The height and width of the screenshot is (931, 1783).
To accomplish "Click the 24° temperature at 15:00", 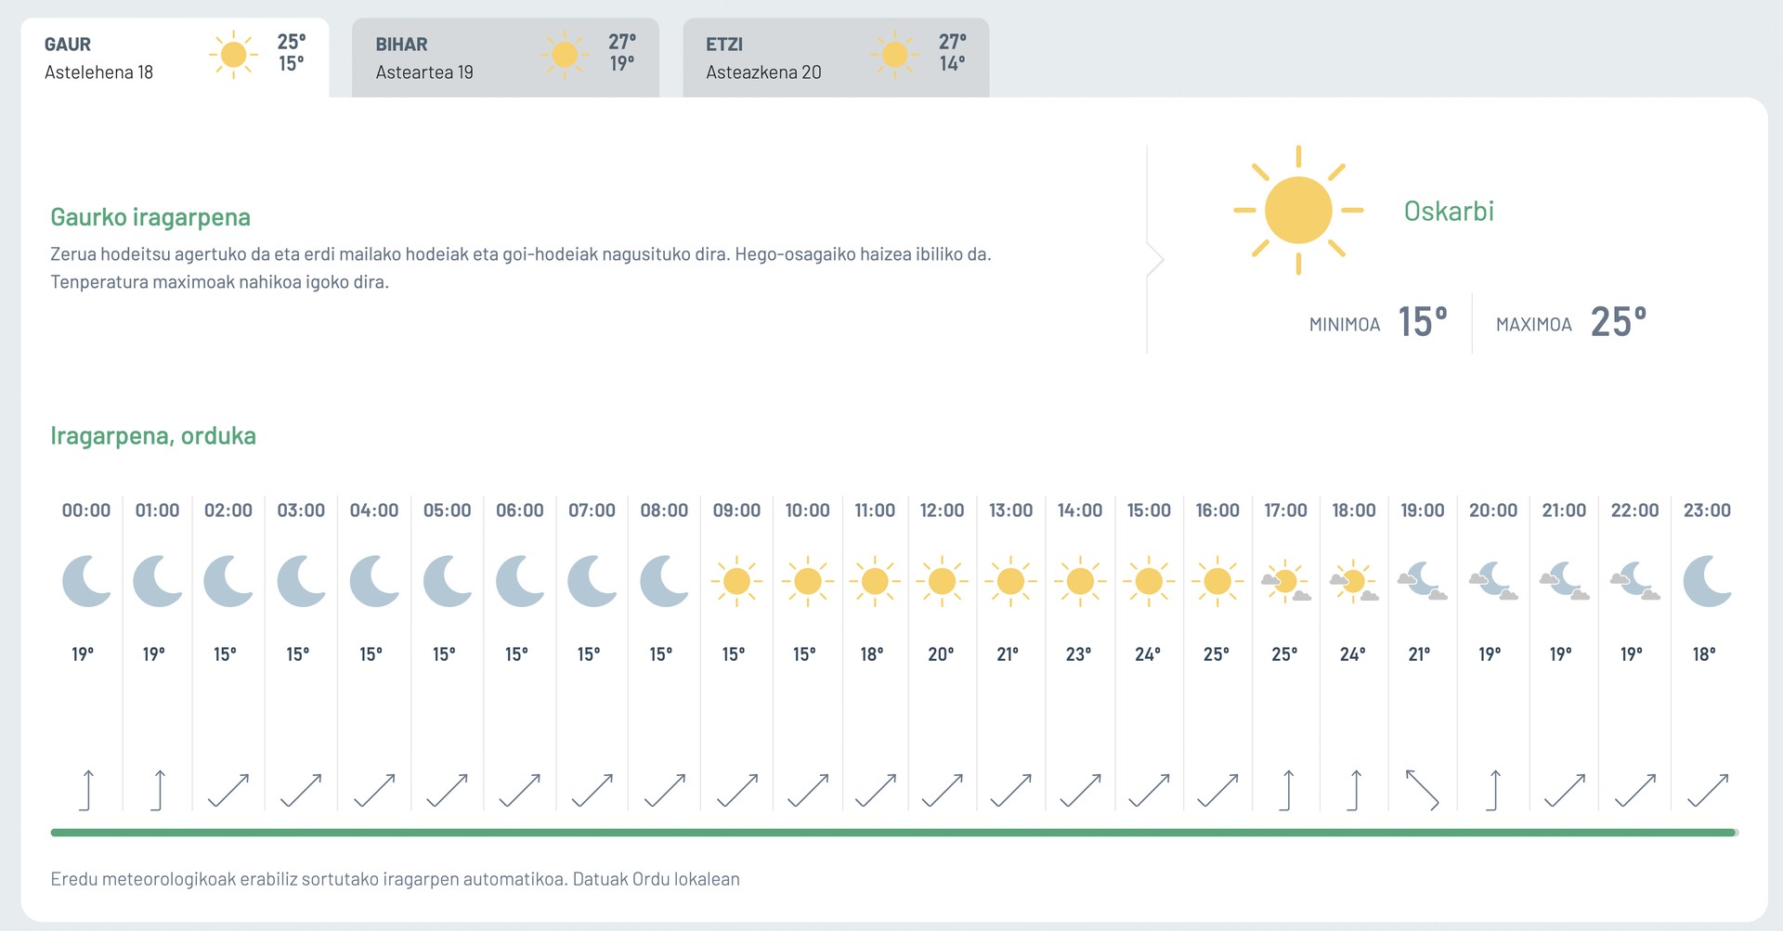I will 1148,654.
